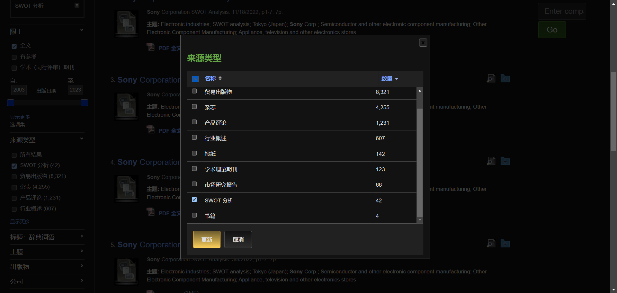Add result 3 to folder icon
The image size is (617, 293).
(x=505, y=78)
